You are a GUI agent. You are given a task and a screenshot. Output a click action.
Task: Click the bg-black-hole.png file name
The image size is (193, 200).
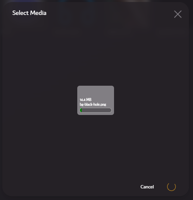(x=93, y=104)
